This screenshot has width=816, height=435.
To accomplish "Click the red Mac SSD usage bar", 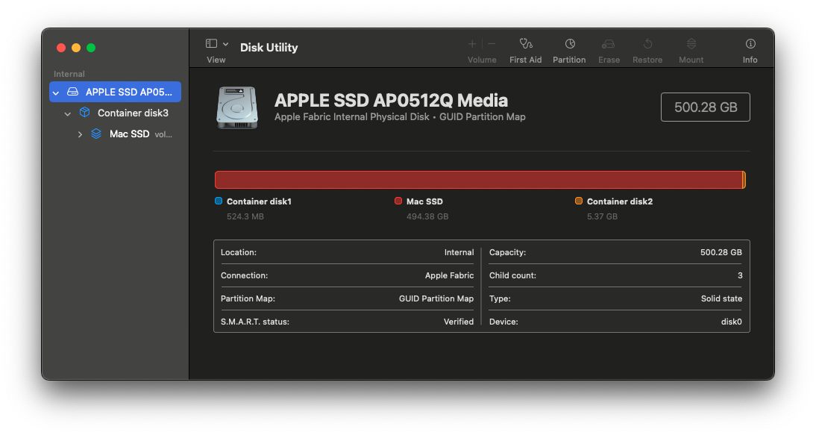I will coord(479,180).
